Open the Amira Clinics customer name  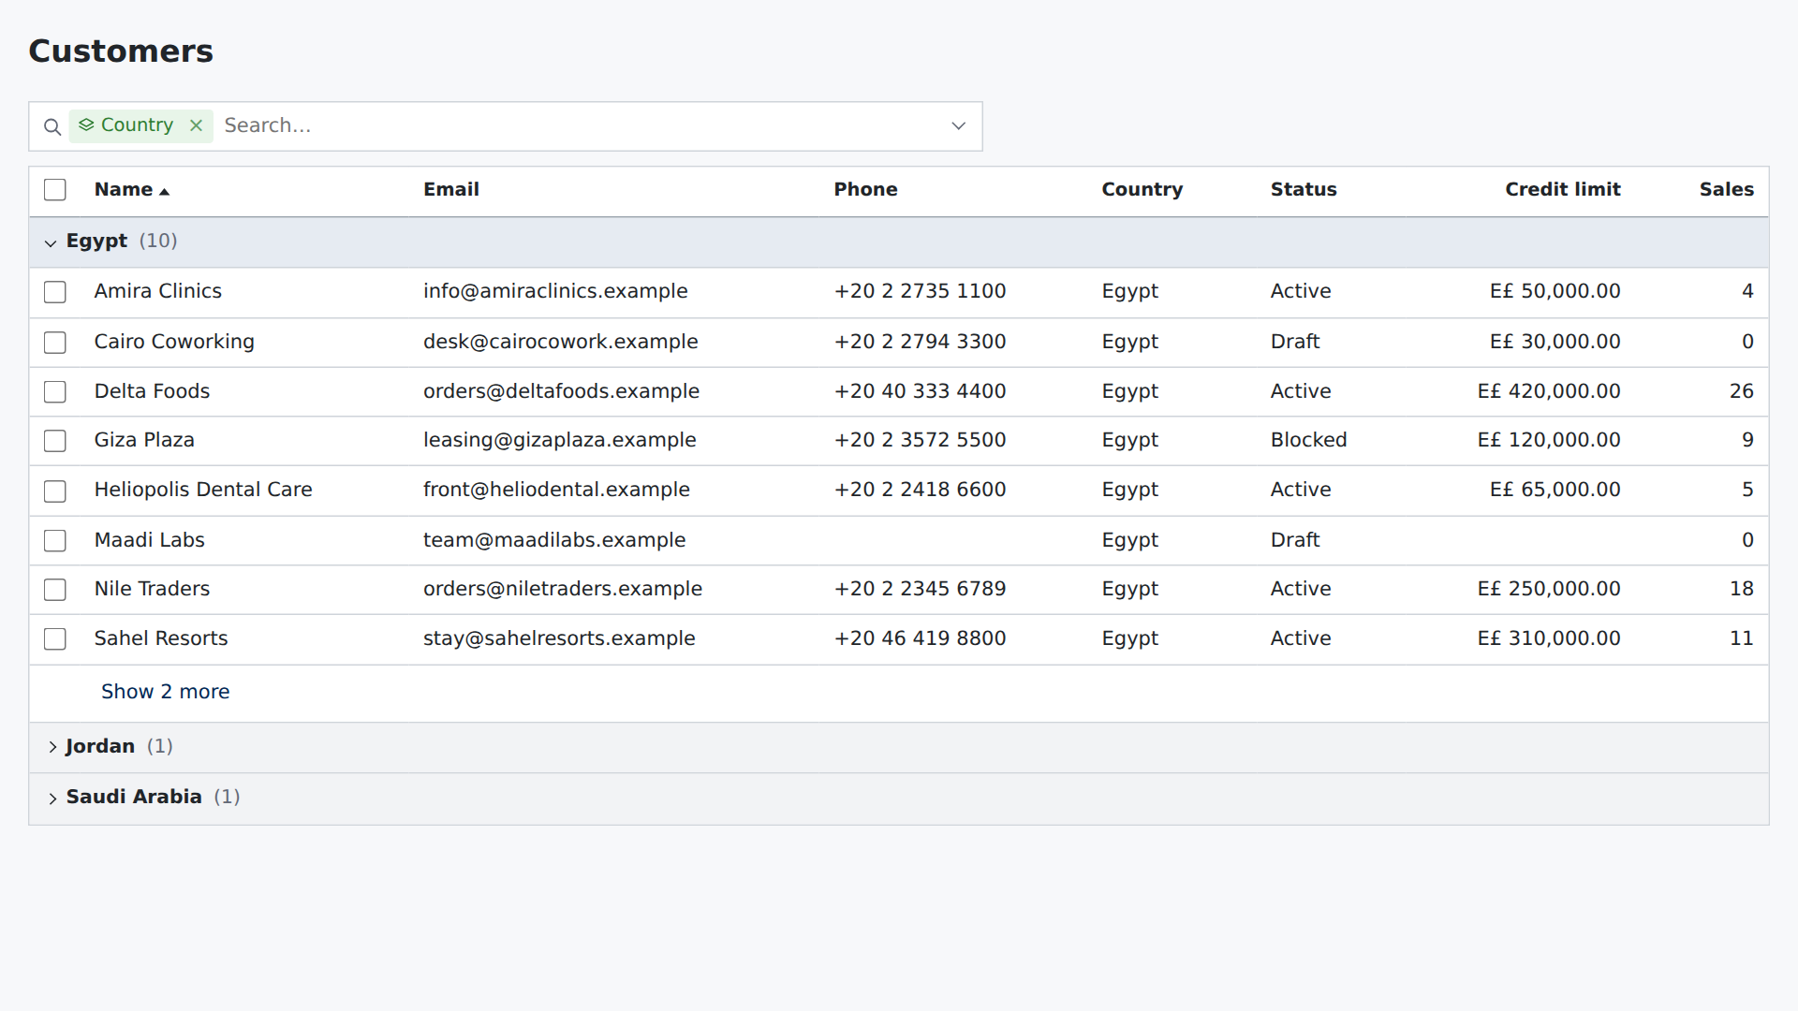point(157,291)
